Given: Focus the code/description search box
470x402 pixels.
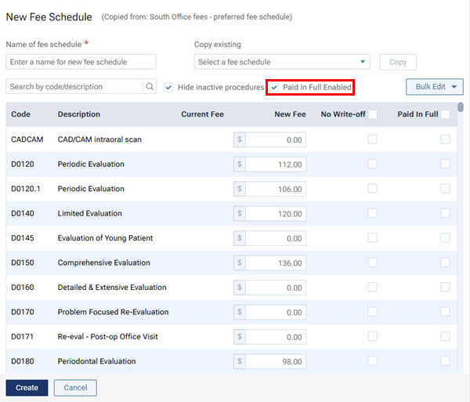Looking at the screenshot, I should click(x=74, y=87).
